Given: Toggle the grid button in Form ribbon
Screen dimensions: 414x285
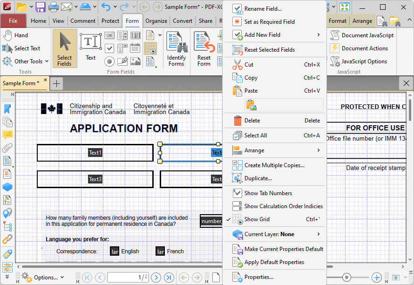Looking at the screenshot, I should [x=150, y=48].
